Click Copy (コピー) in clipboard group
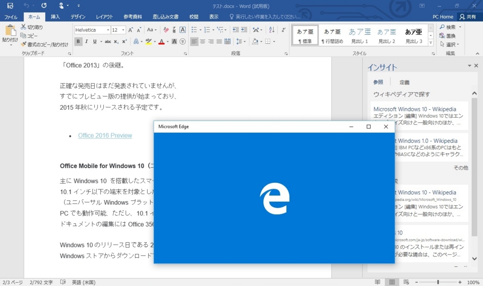The height and width of the screenshot is (286, 483). tap(29, 36)
